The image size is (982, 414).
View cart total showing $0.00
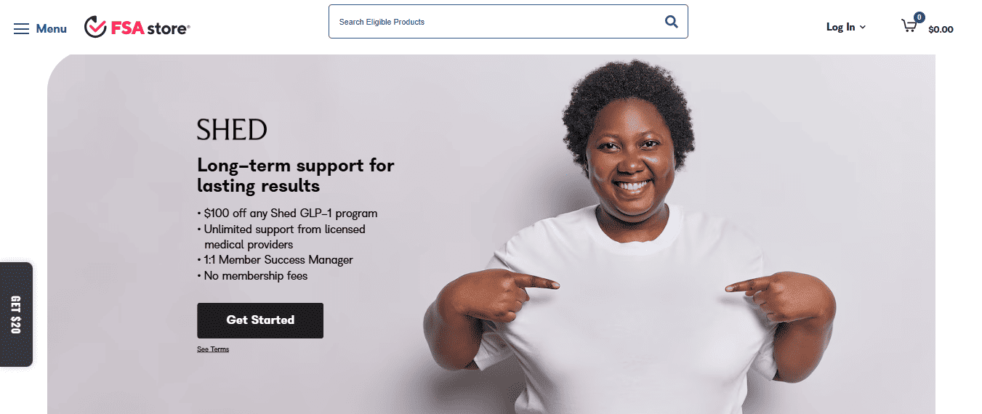(x=941, y=30)
